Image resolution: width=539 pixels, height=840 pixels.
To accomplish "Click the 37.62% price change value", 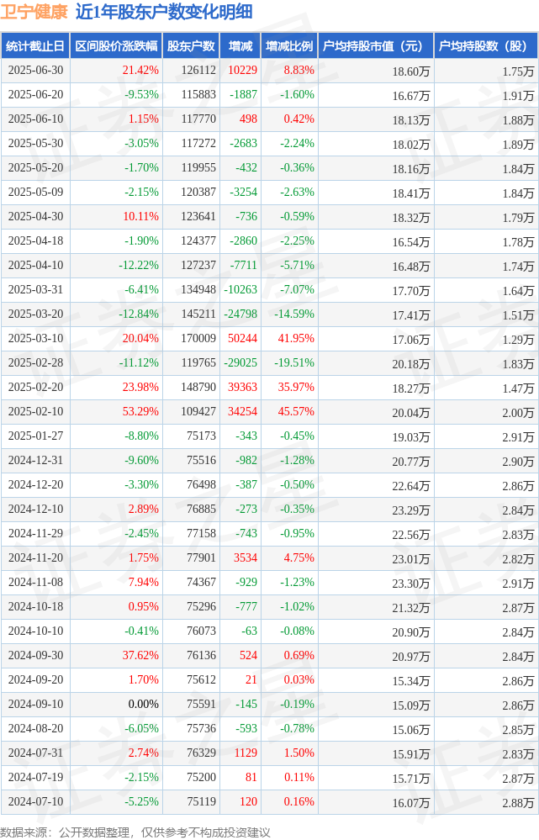I will [x=140, y=655].
